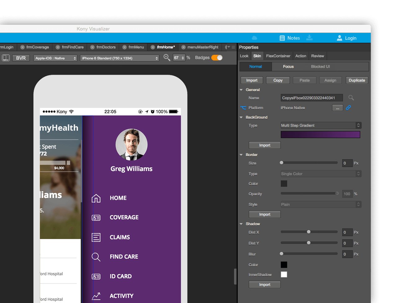Click the zoom magnifier icon
Screen dimensions: 396x303
coord(167,58)
